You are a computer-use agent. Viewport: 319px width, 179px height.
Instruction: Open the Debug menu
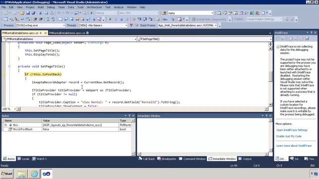(51, 7)
